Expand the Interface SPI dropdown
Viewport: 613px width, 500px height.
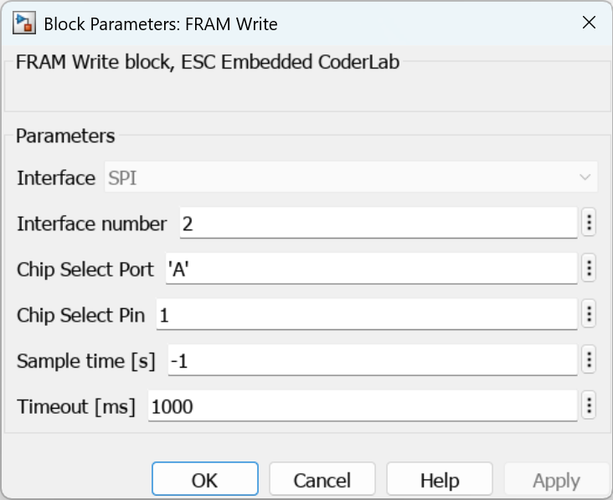coord(351,178)
